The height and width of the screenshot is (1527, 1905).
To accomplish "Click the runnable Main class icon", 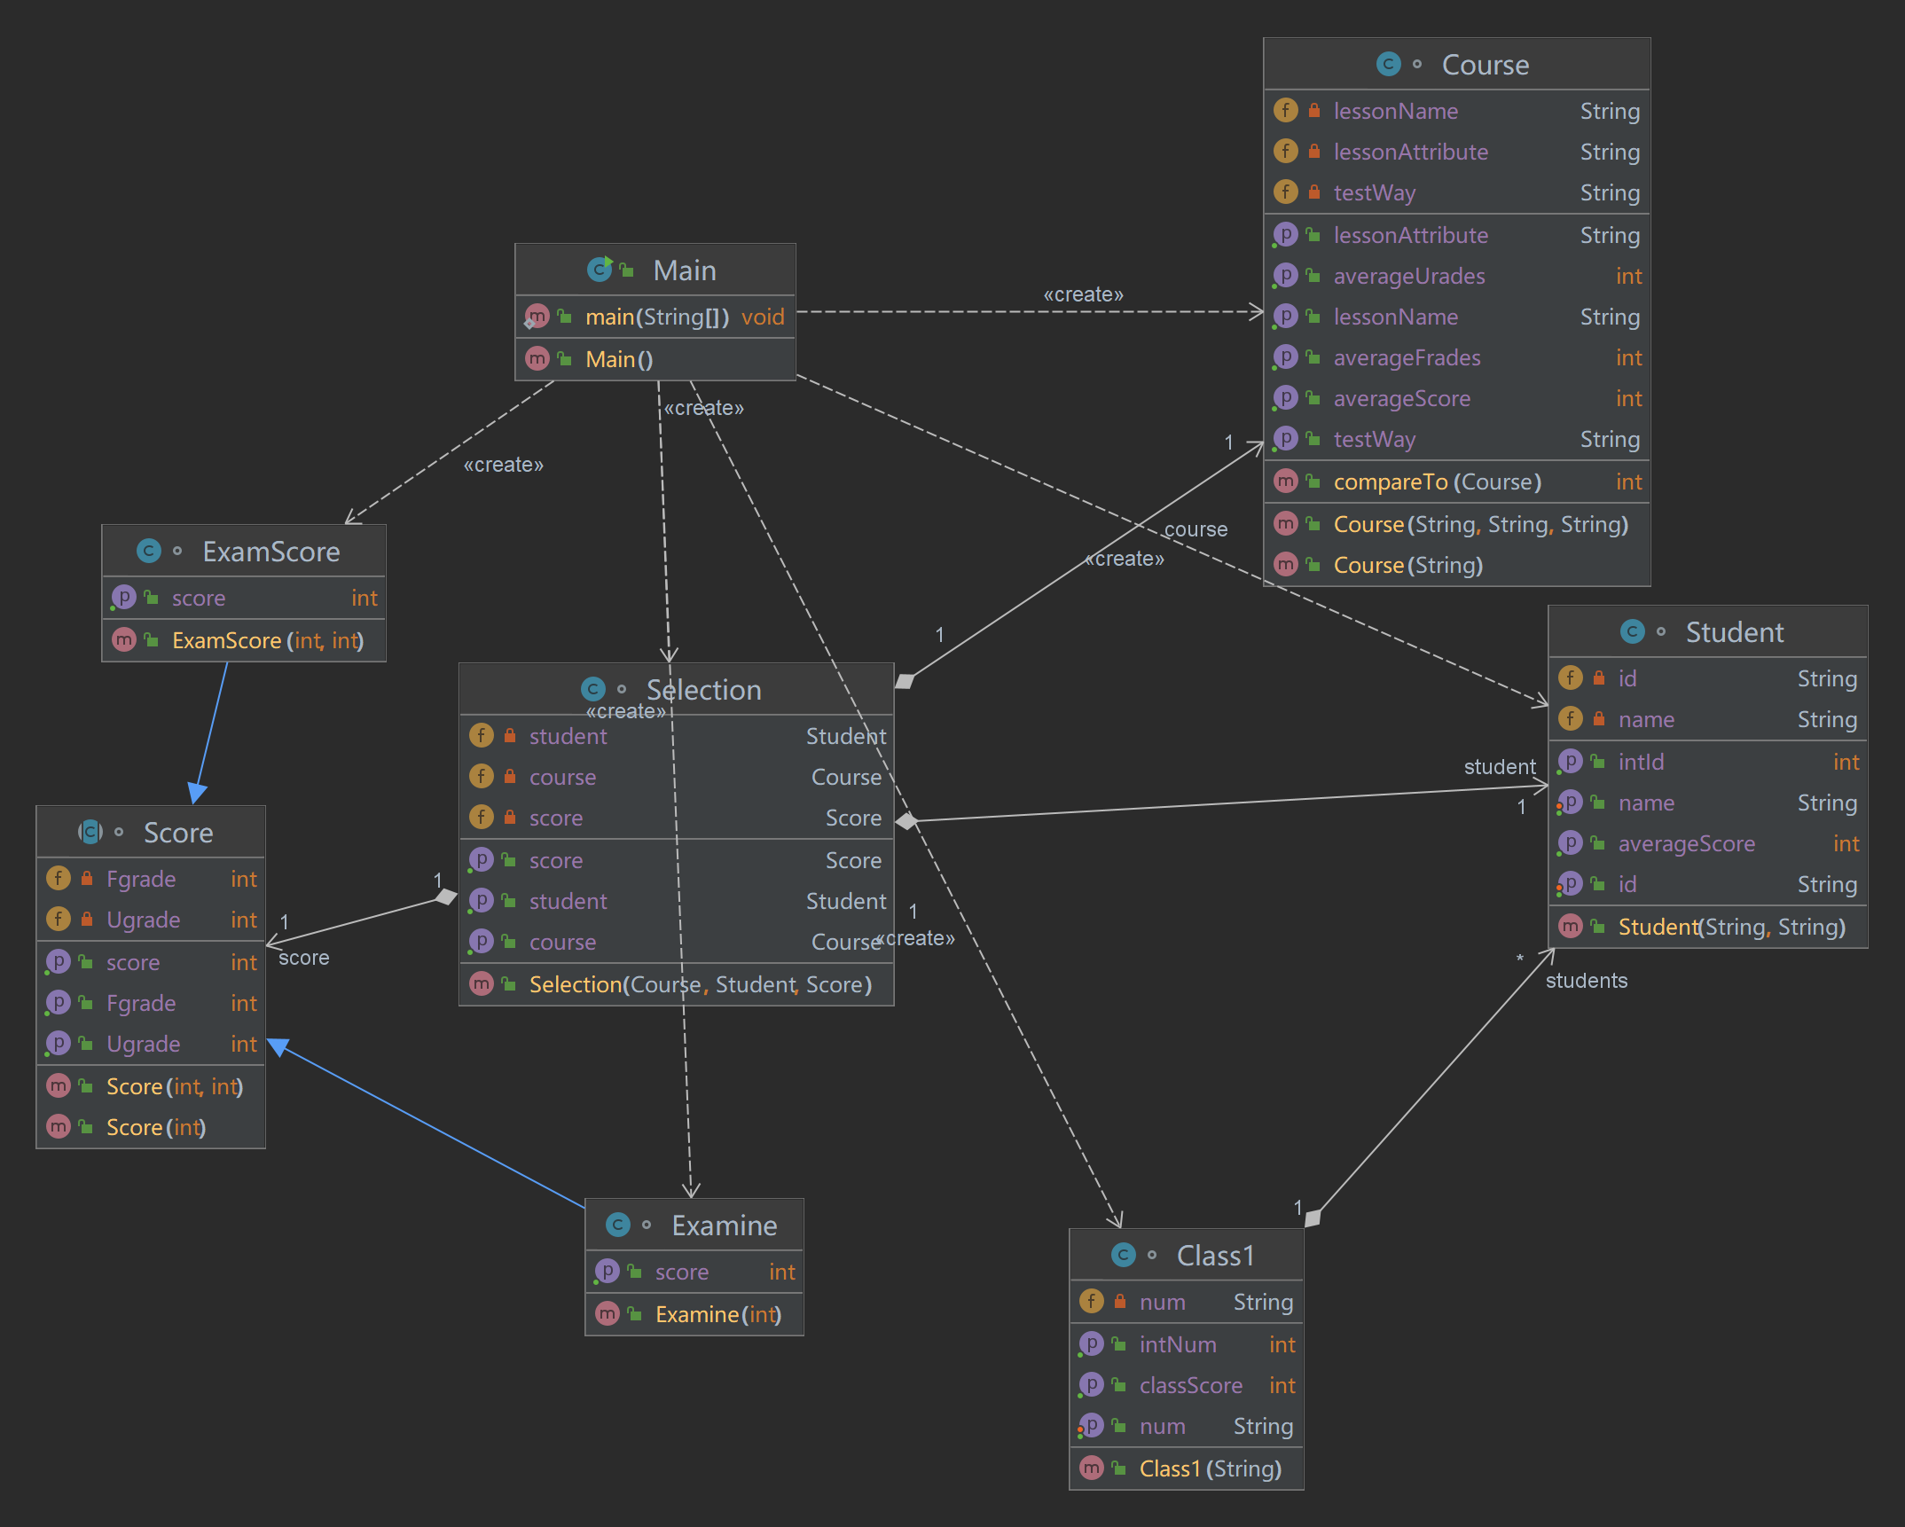I will 600,269.
